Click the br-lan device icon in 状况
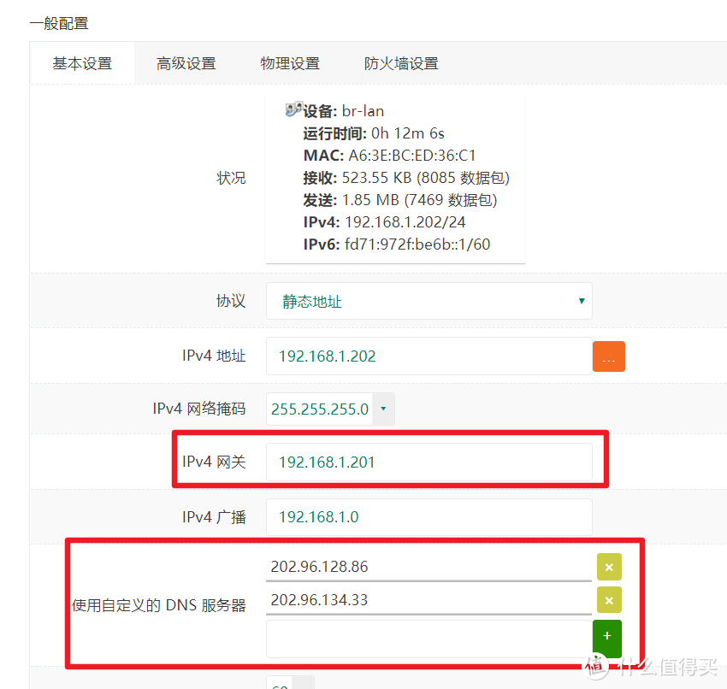 295,109
